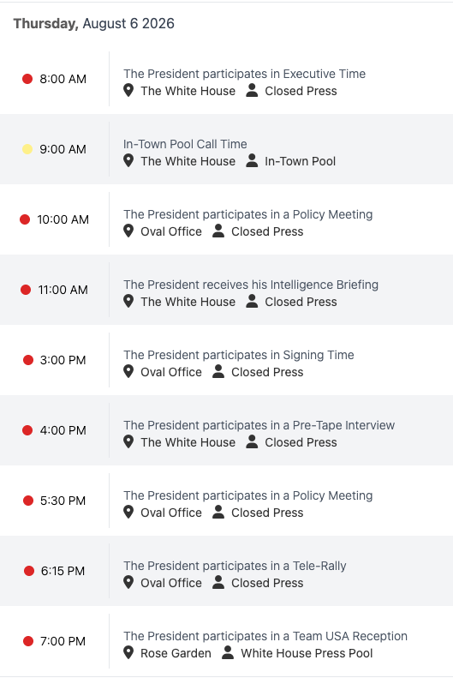Open the Intelligence Briefing event link

point(251,285)
